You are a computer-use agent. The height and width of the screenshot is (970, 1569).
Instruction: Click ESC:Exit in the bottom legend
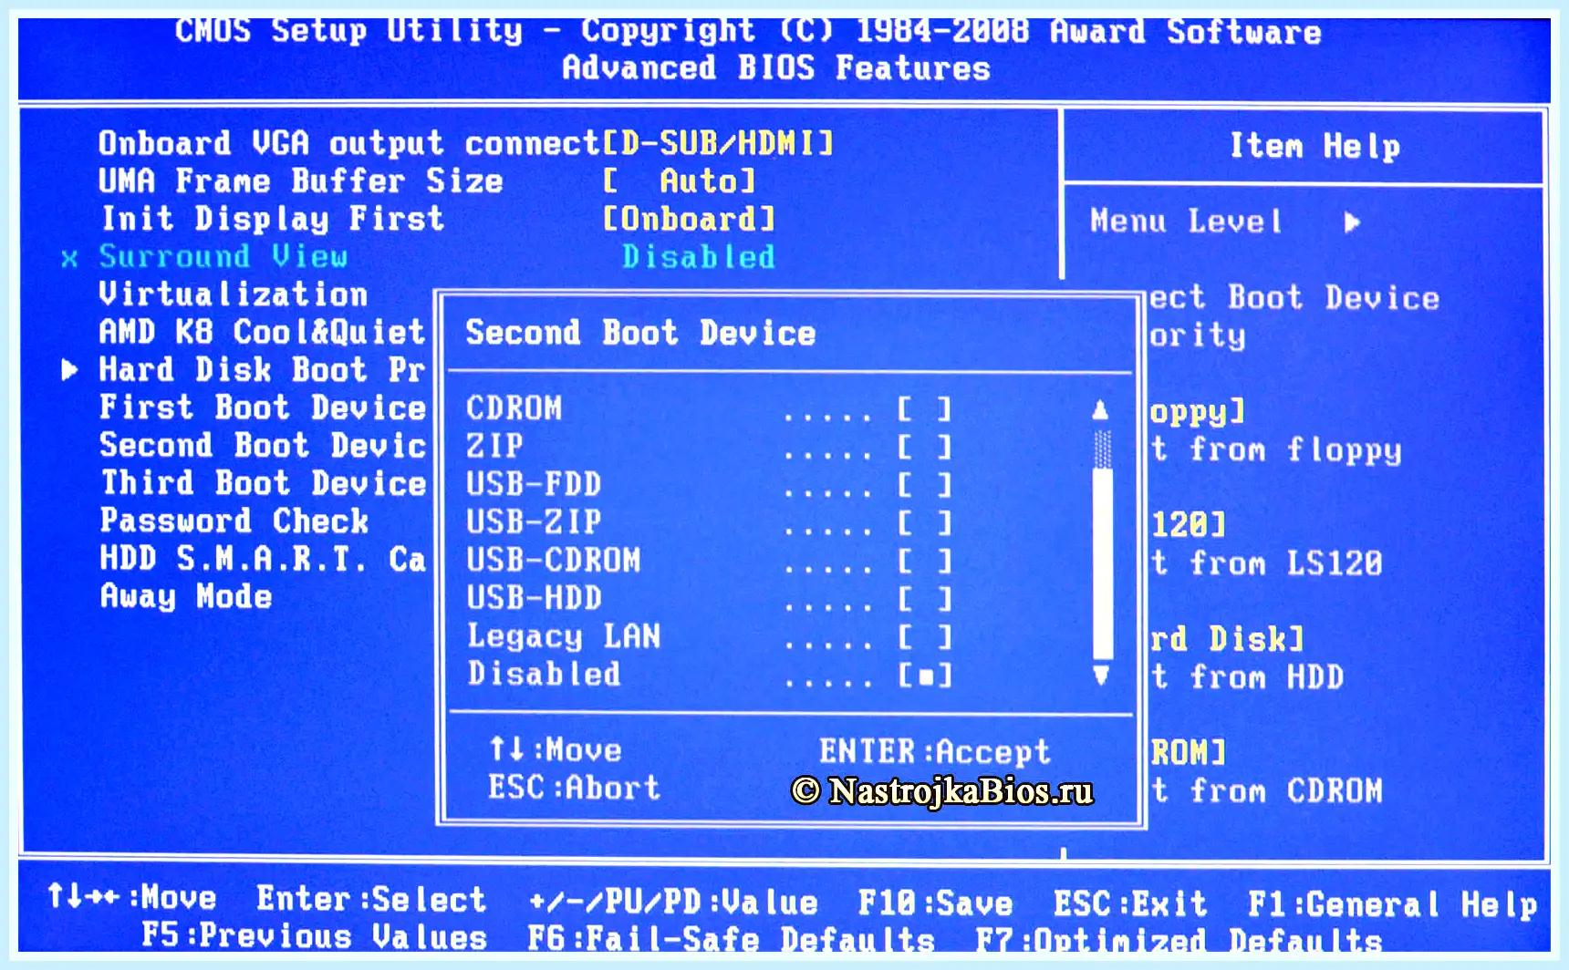click(x=1130, y=903)
